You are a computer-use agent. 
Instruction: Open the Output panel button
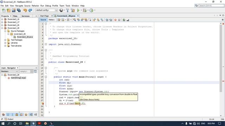tap(9, 119)
